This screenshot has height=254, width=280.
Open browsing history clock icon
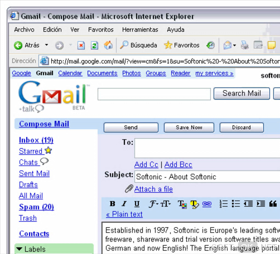[211, 45]
